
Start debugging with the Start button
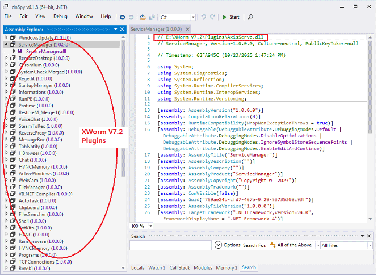[230, 17]
